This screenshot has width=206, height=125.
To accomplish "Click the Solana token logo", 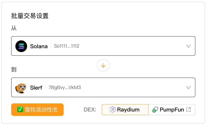I will click(x=21, y=46).
